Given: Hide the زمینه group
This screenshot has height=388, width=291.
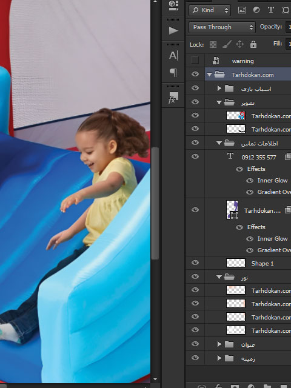Looking at the screenshot, I should tap(195, 358).
